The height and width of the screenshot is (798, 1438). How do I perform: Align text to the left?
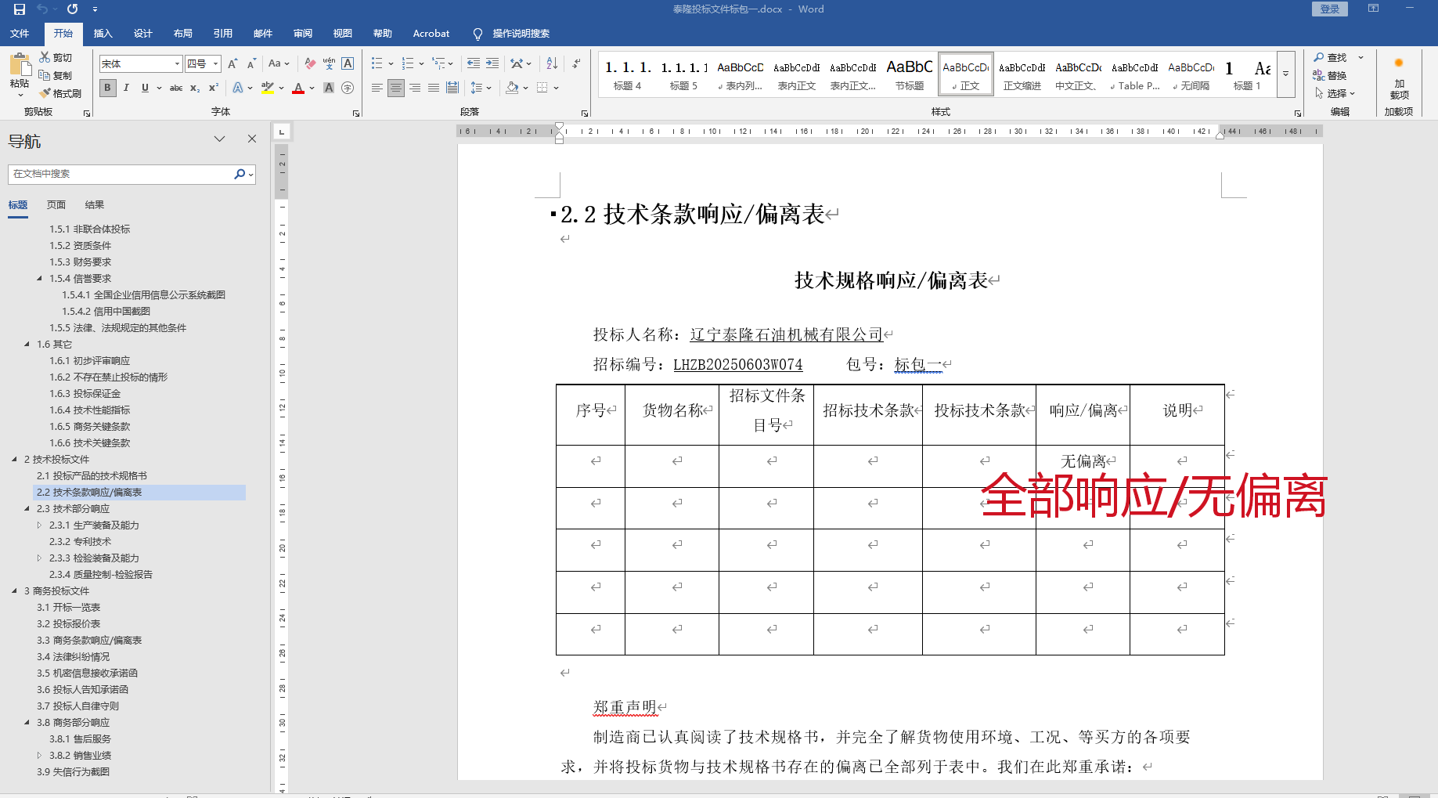[x=377, y=88]
